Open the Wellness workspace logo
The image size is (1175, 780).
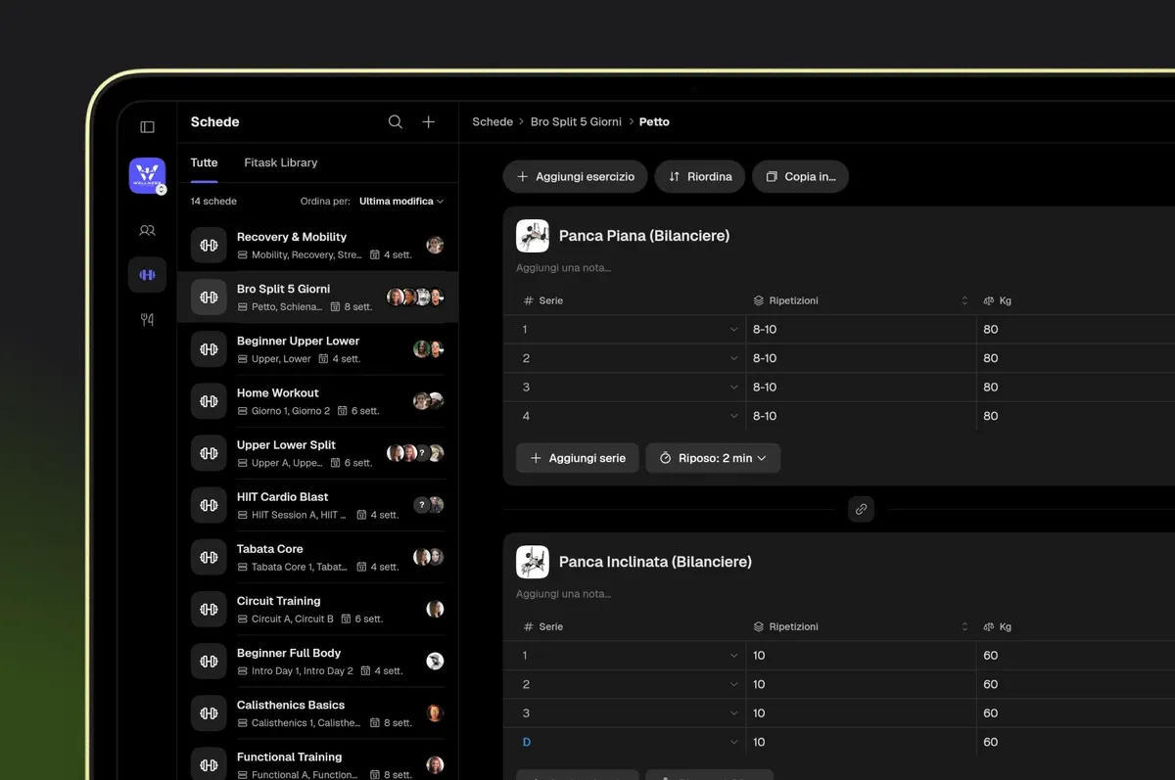coord(147,176)
